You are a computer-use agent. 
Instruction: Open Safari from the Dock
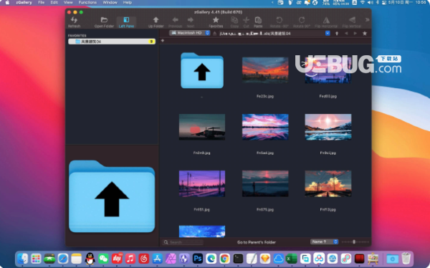63,259
